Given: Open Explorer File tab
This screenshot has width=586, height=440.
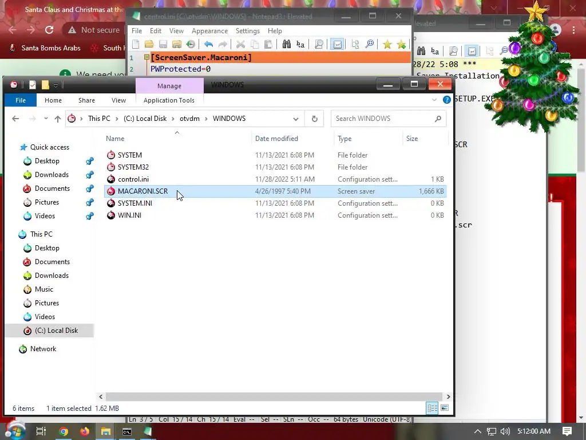Looking at the screenshot, I should 21,100.
